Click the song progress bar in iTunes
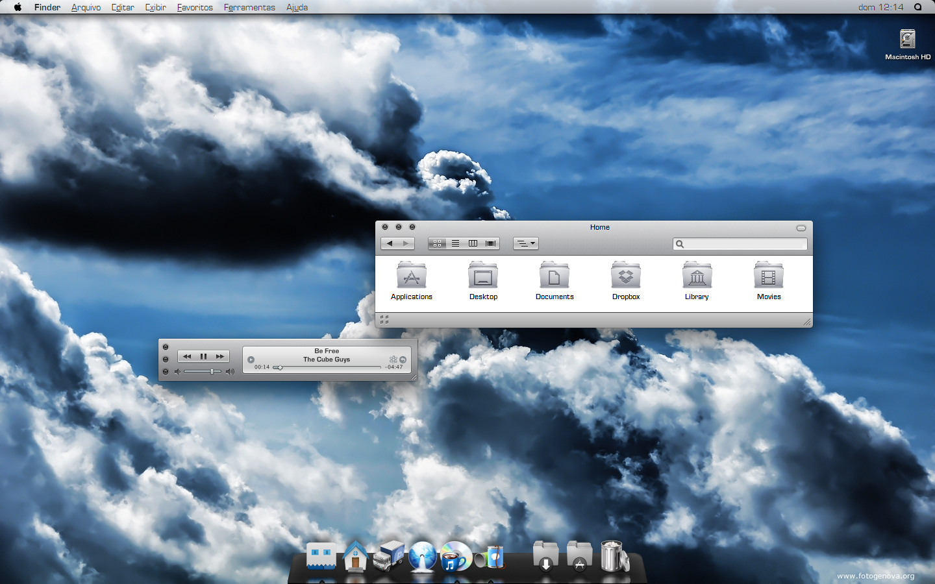Viewport: 935px width, 584px height. [x=327, y=367]
